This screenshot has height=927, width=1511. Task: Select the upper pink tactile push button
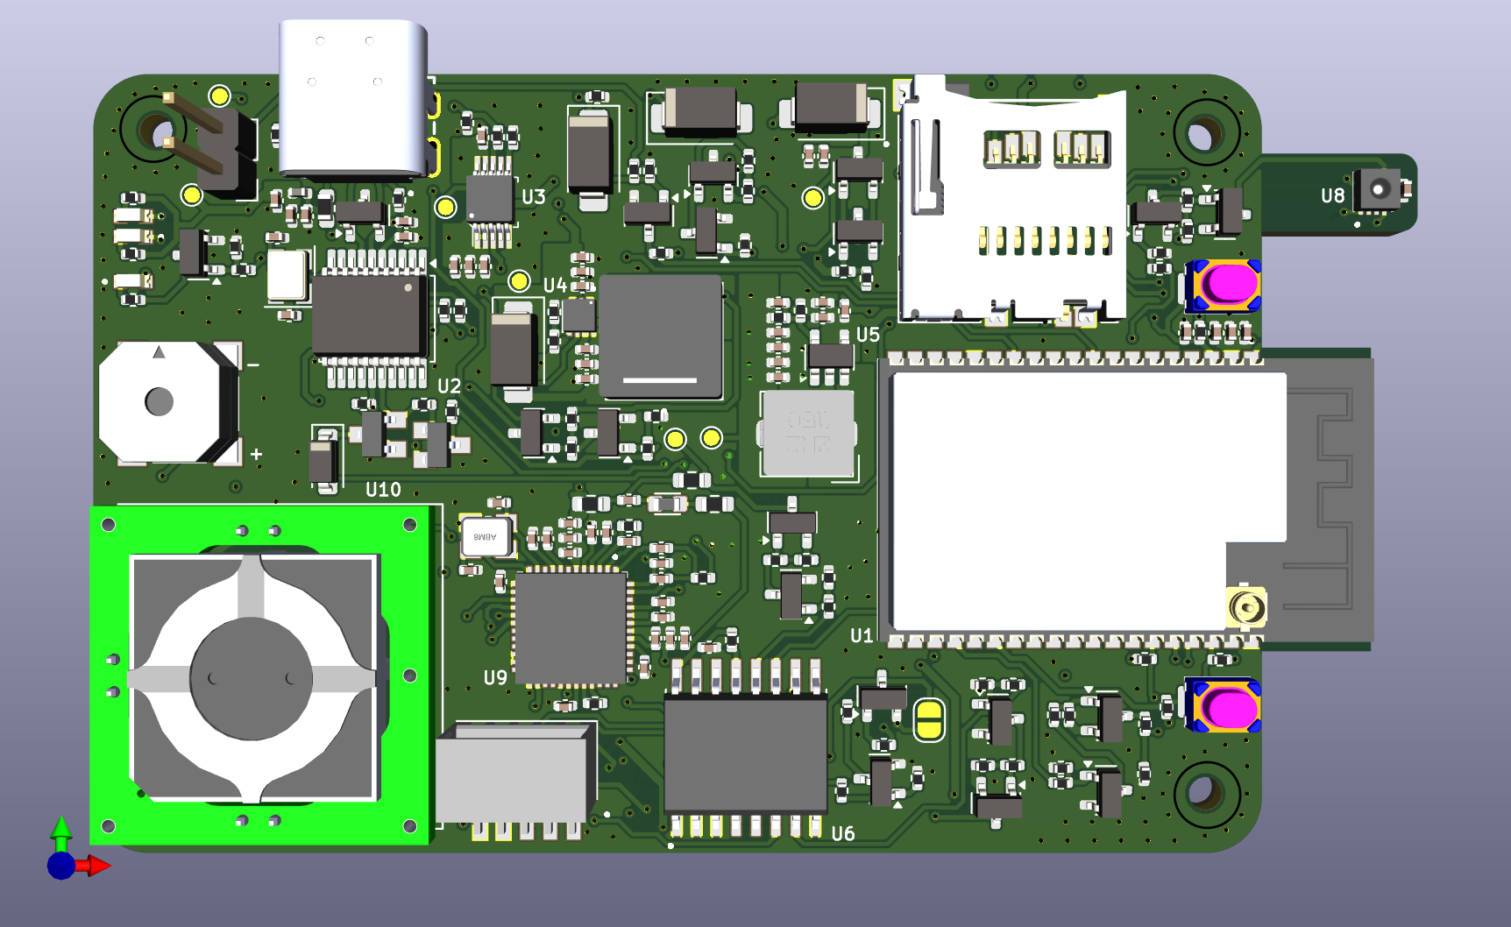coord(1224,286)
